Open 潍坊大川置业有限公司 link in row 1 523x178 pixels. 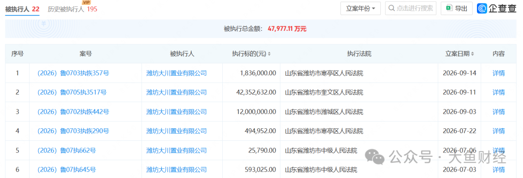point(177,73)
